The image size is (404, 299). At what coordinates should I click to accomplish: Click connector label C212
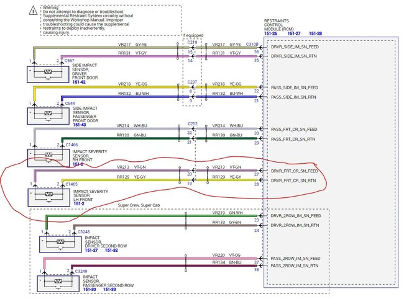click(193, 123)
